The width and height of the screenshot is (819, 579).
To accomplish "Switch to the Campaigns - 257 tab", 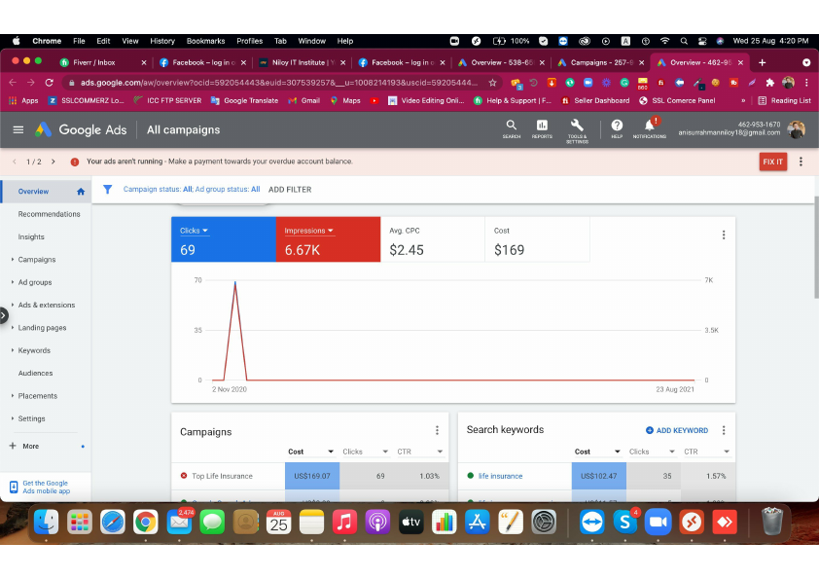I will pyautogui.click(x=601, y=62).
